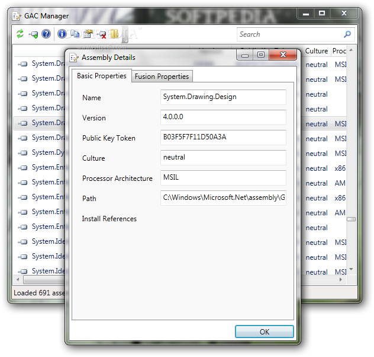Viewport: 374px width, 357px height.
Task: Click the horizontal scrollbar right arrow
Action: 341,279
